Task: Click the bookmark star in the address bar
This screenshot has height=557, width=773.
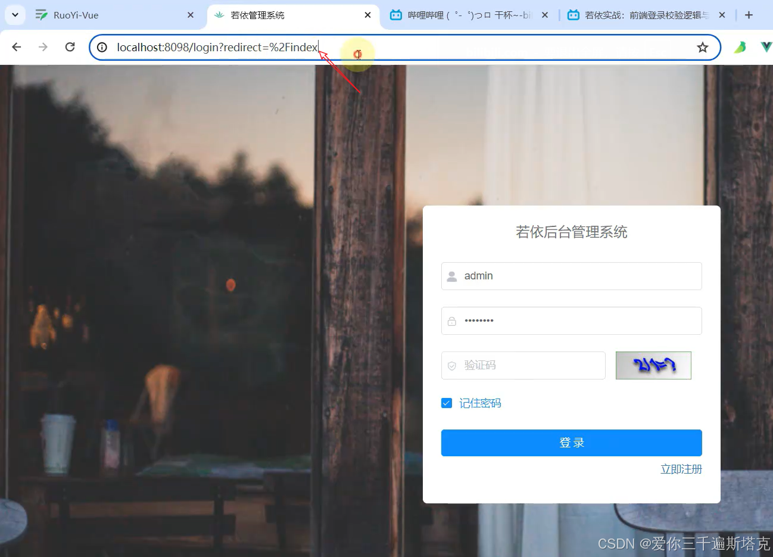Action: pyautogui.click(x=703, y=47)
